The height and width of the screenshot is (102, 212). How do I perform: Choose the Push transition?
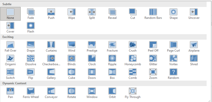point(51,14)
